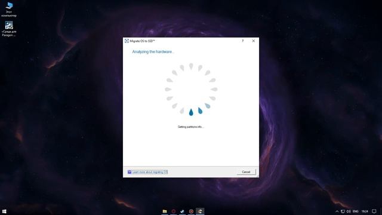Open the 'Learn more about migrating OS' link
The height and width of the screenshot is (215, 382).
point(150,172)
